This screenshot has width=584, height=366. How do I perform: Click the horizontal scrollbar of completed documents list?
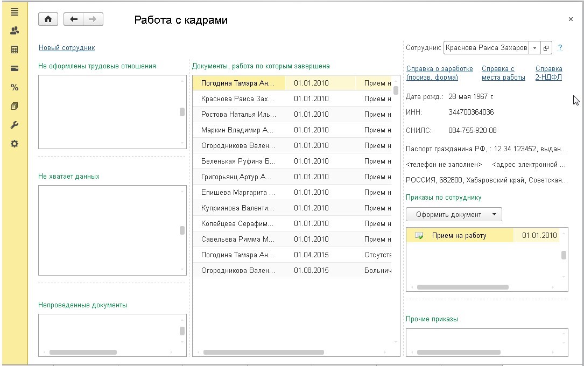pos(263,352)
